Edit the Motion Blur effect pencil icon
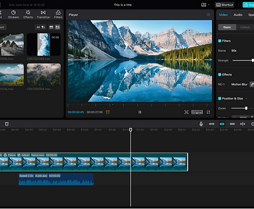254x209 pixels. 252,84
